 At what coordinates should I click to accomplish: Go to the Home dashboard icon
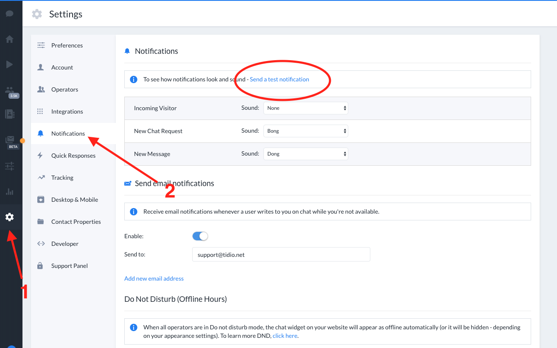(9, 39)
